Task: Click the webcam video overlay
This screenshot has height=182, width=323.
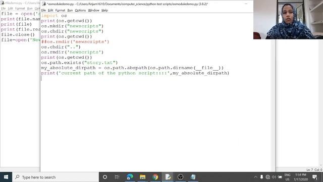Action: 288,20
